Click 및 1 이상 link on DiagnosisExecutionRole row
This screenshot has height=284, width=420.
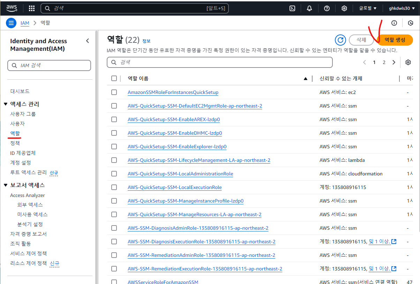click(x=380, y=242)
